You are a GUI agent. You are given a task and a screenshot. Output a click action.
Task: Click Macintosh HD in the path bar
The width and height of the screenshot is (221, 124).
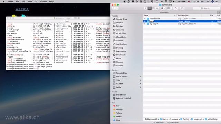tap(151, 119)
